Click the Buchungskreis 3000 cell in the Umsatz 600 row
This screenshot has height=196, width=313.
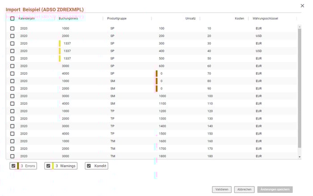(x=65, y=66)
